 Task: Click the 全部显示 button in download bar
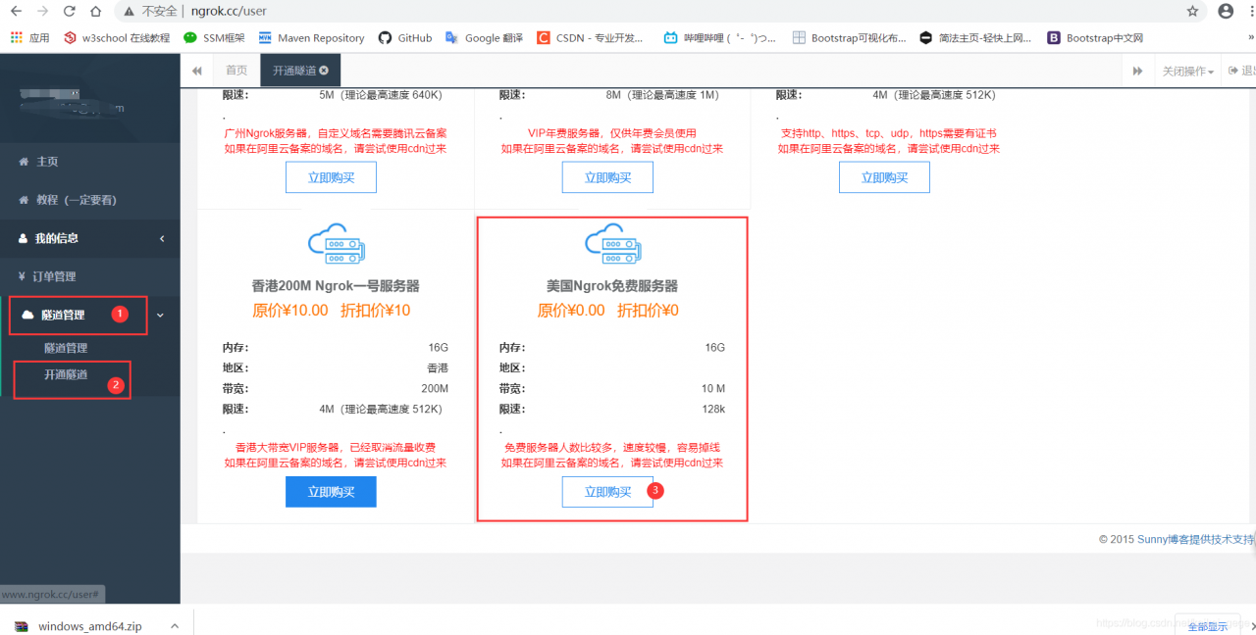pyautogui.click(x=1208, y=625)
